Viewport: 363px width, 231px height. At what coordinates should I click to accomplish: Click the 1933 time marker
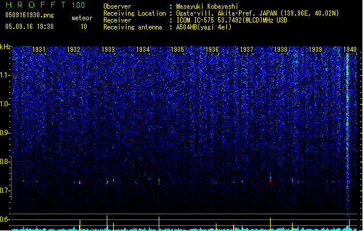point(108,49)
